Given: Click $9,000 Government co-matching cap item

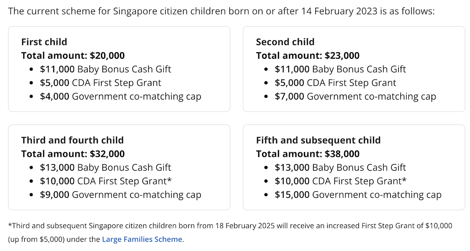Looking at the screenshot, I should coord(121,195).
